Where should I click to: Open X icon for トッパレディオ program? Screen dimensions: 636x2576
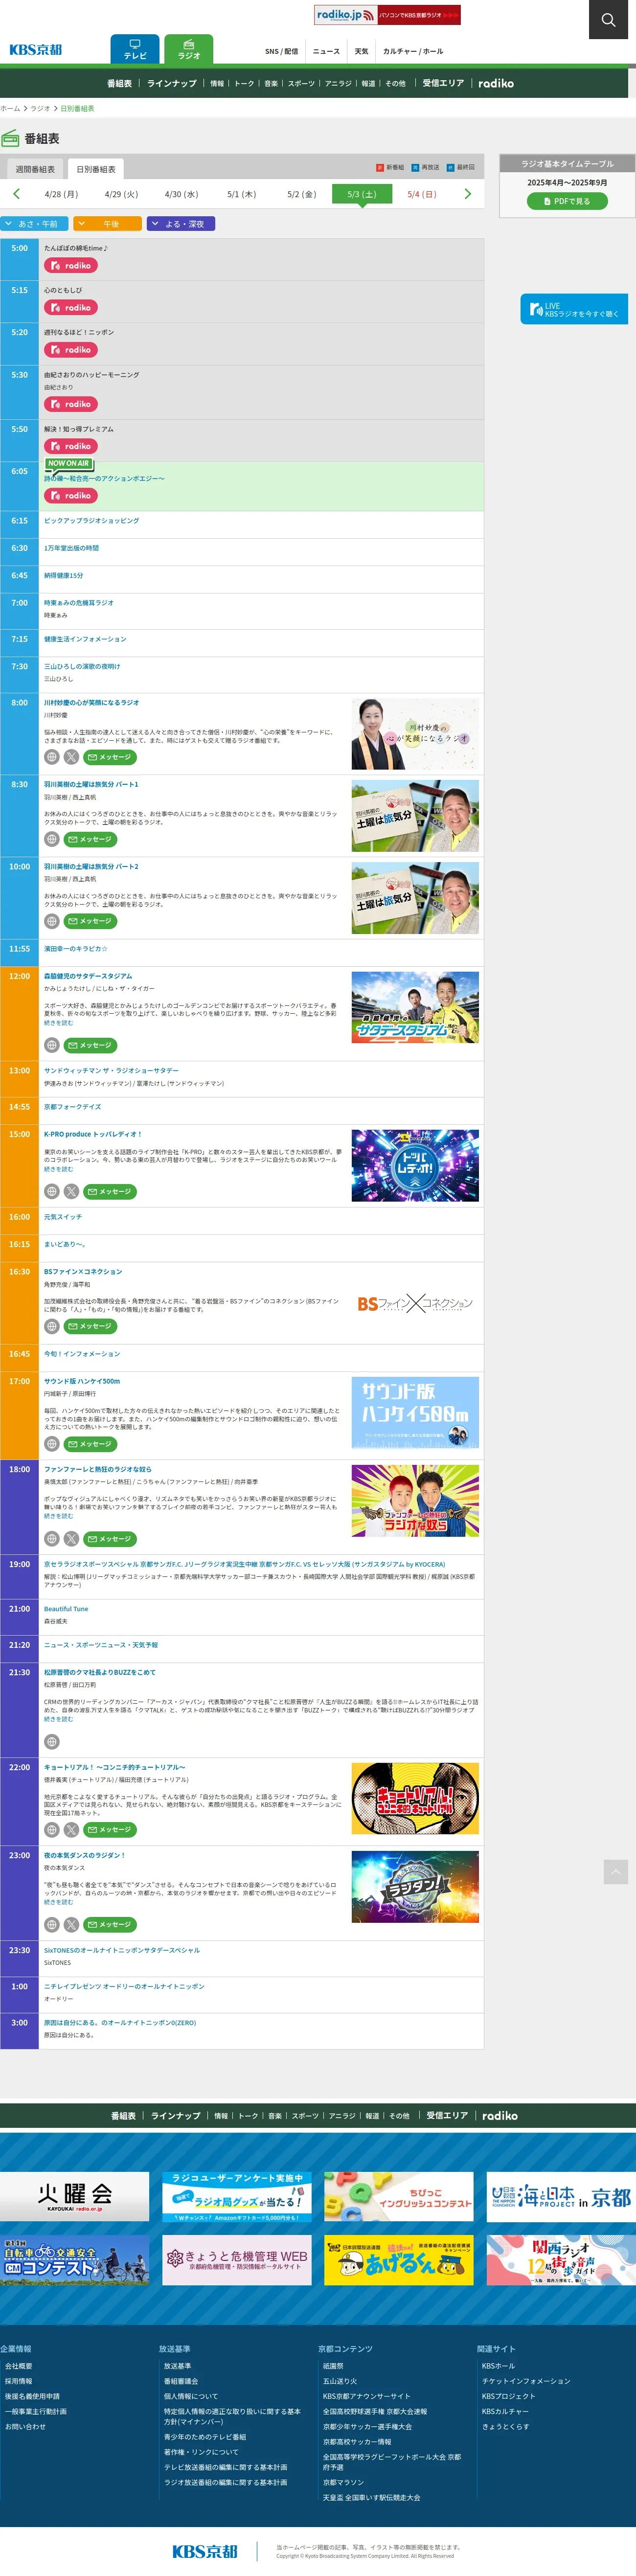(x=71, y=1191)
